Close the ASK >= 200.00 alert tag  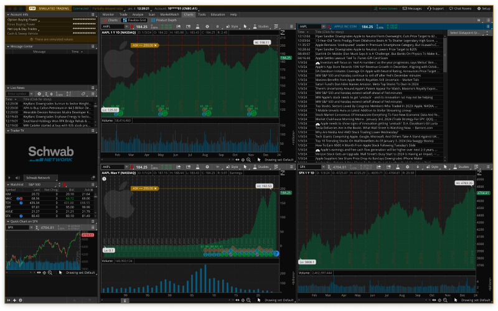coord(156,46)
